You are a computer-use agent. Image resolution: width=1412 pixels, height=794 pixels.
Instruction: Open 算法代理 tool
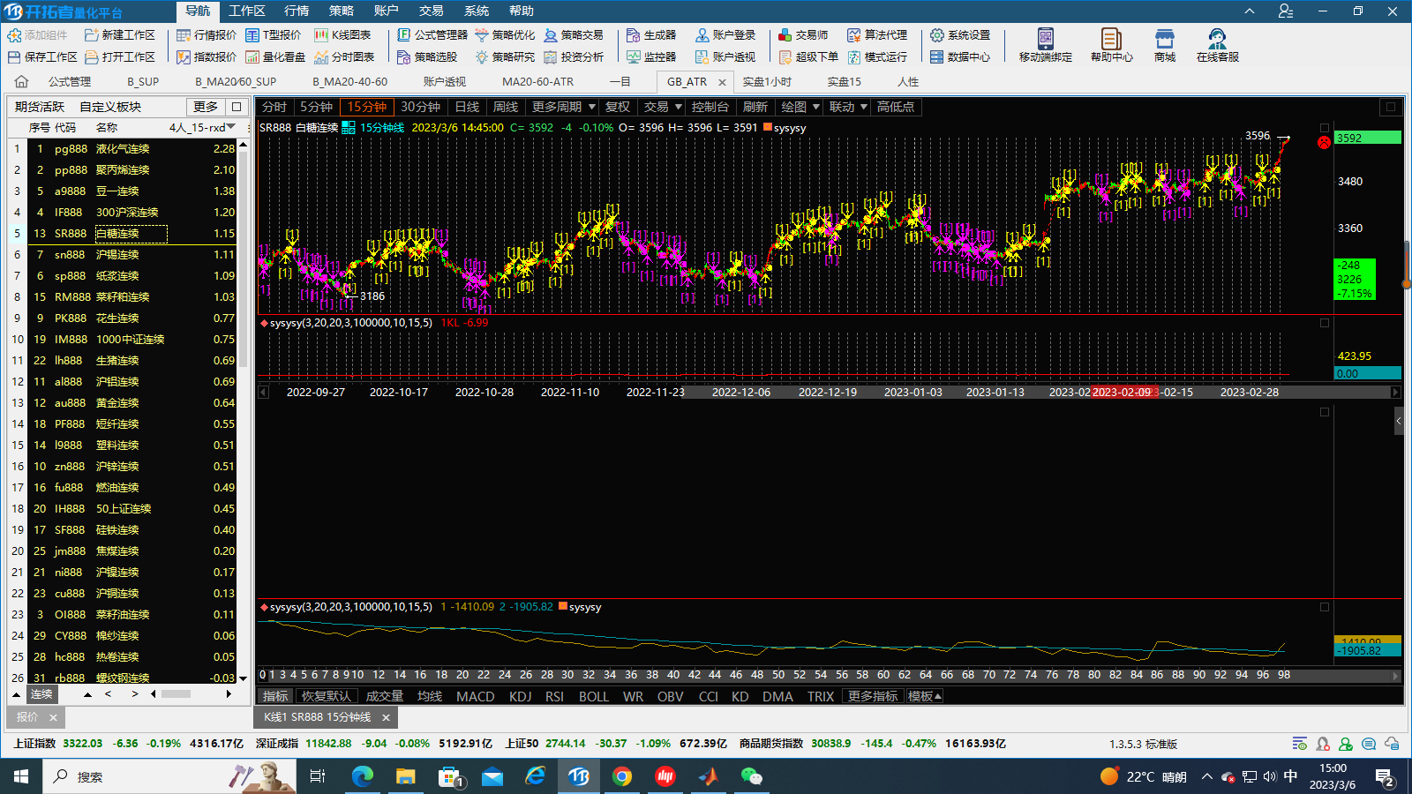[877, 35]
